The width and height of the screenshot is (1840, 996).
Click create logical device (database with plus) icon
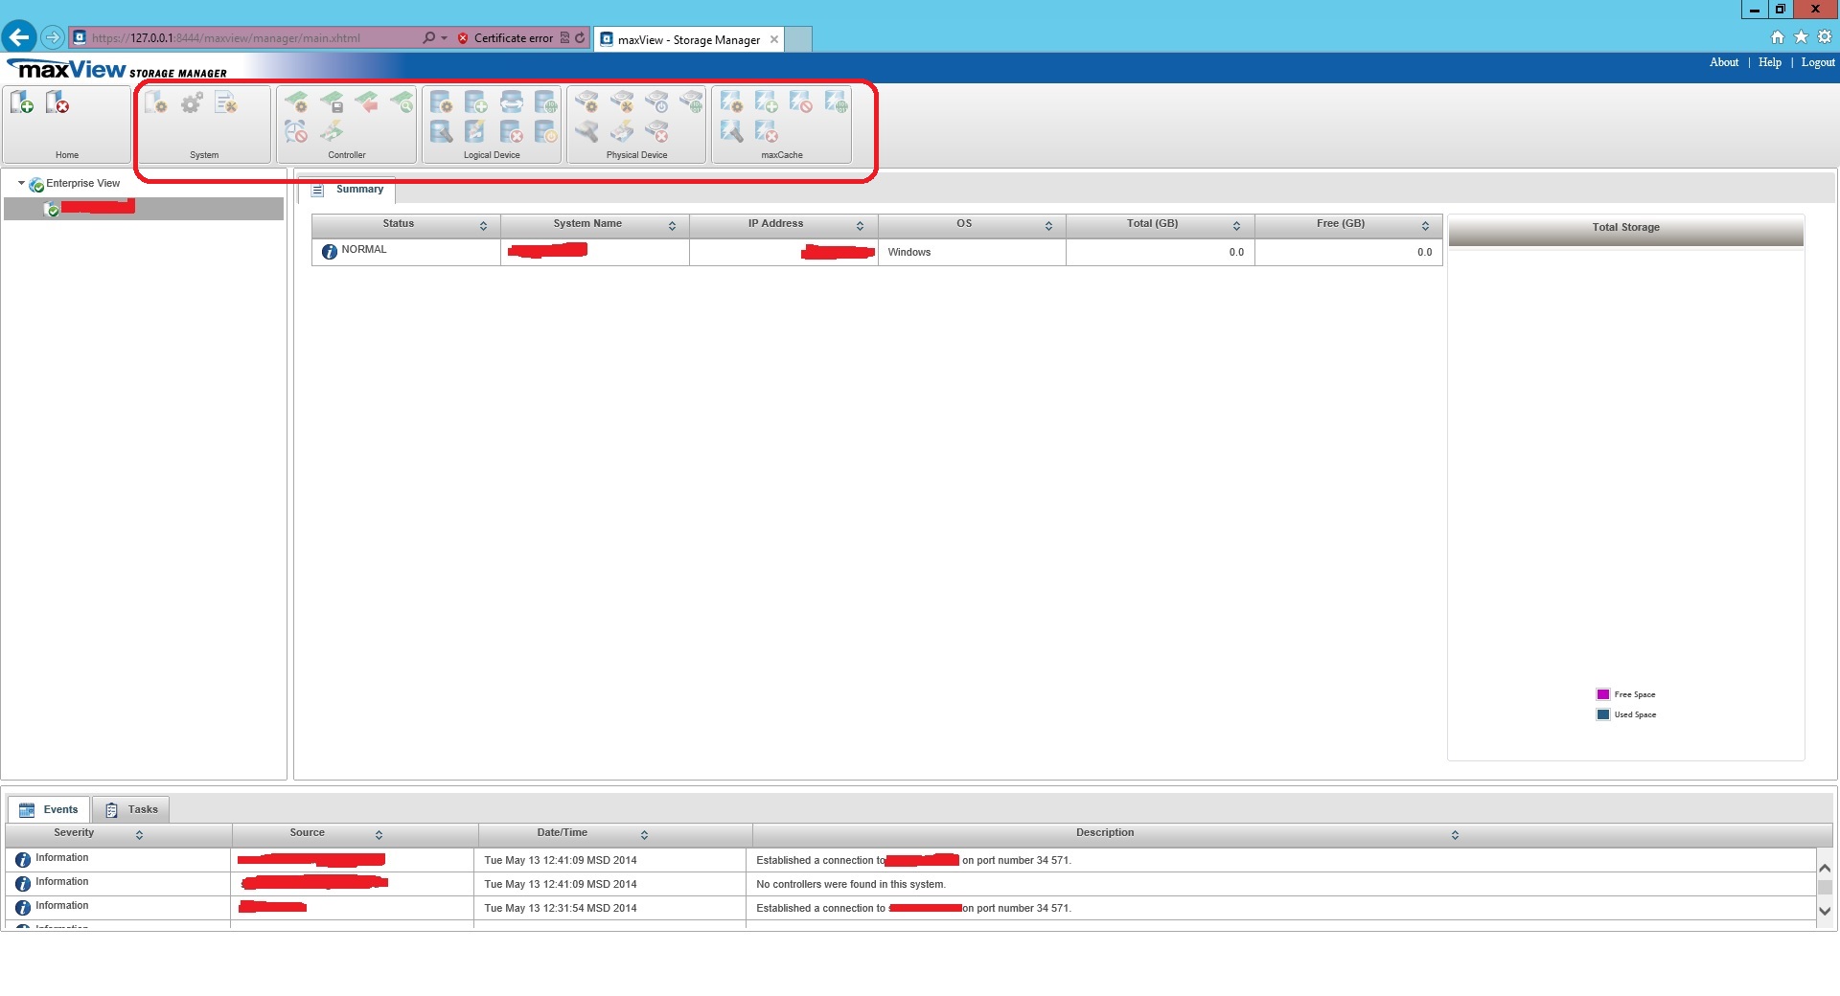click(476, 102)
